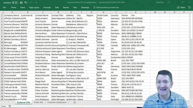
Task: Open the Page Layout tab
Action: [x=34, y=7]
